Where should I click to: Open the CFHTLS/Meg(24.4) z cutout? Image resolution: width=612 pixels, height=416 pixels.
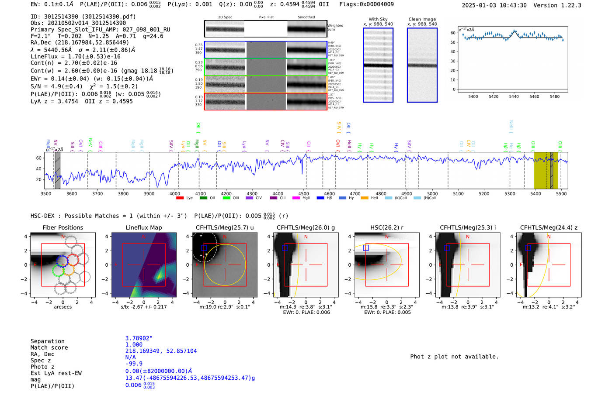(549, 265)
